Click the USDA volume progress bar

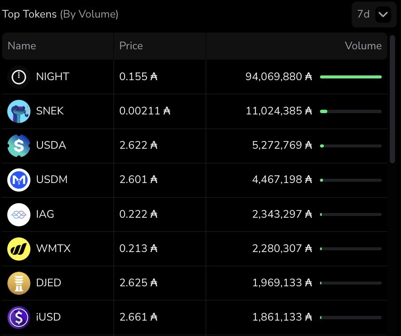coord(351,146)
